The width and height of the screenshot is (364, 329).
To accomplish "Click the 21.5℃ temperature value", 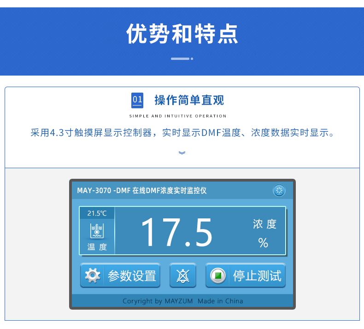I will [x=97, y=213].
